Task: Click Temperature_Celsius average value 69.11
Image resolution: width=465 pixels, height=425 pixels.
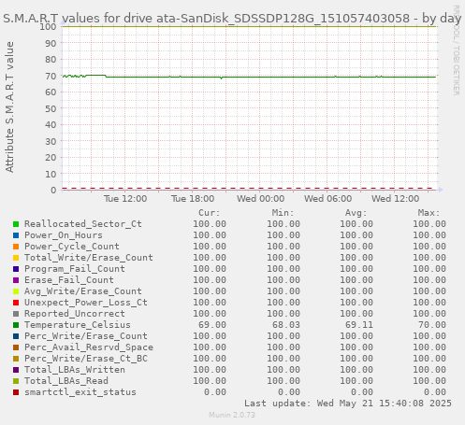Action: pyautogui.click(x=358, y=325)
